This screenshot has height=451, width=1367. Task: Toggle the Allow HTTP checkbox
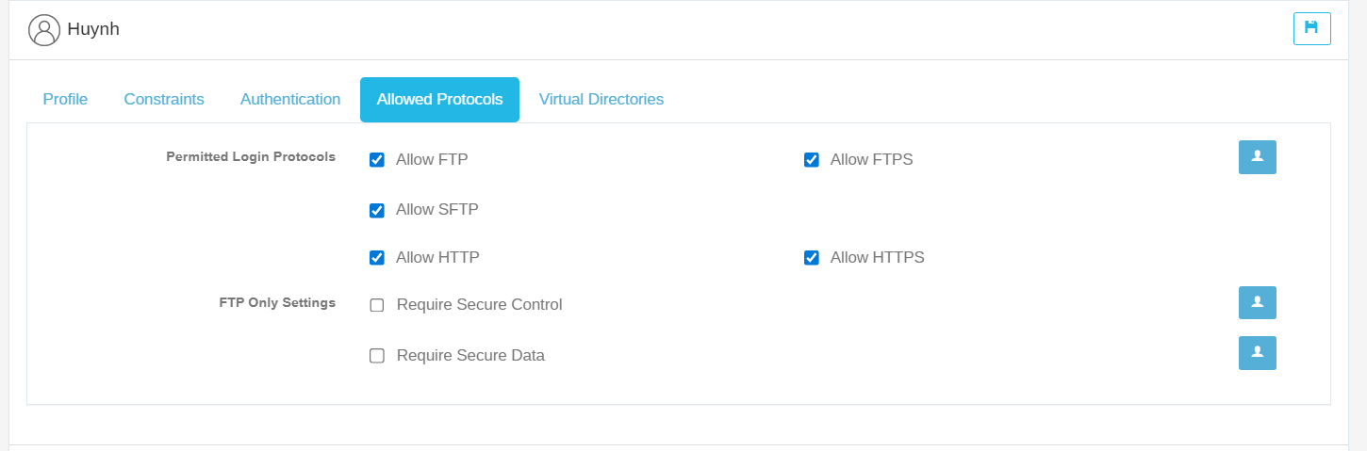[377, 258]
